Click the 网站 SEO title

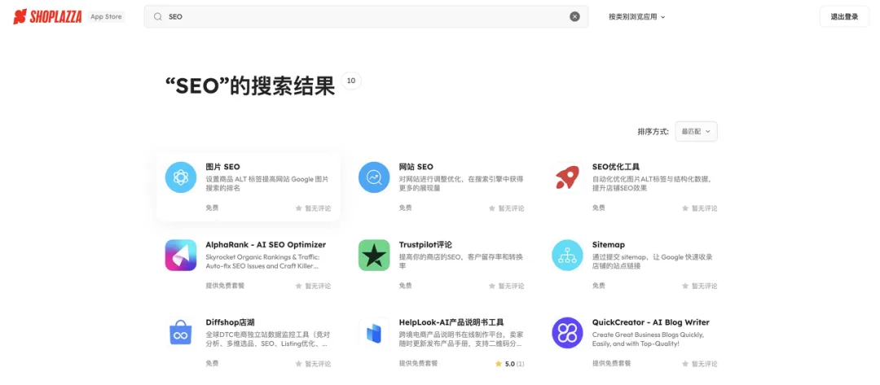click(416, 167)
